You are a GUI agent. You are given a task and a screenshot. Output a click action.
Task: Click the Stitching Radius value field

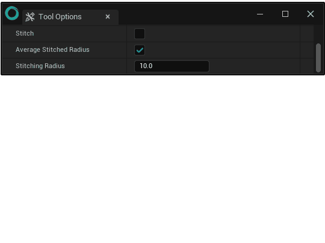172,66
